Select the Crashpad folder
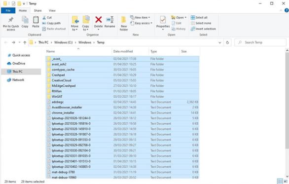Viewport: 289px width, 184px height. tap(122, 75)
